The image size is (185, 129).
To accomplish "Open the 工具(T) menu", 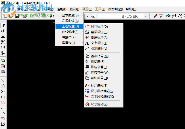I will coord(100,9).
